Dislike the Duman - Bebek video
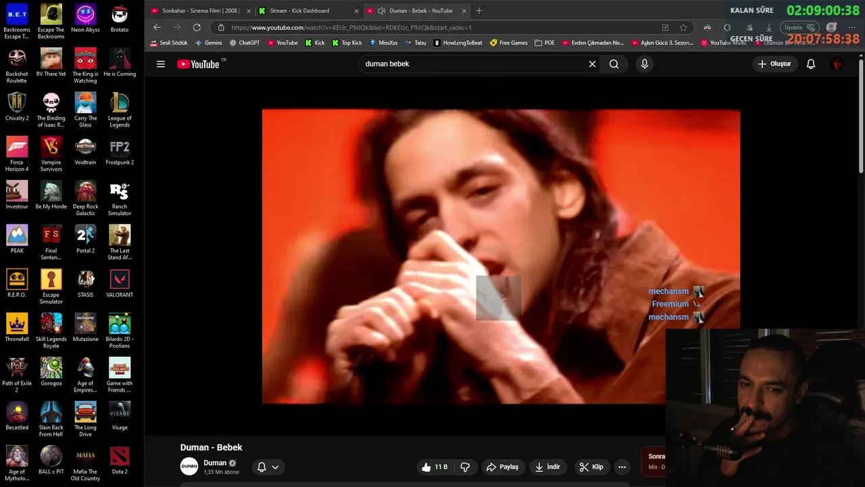This screenshot has width=865, height=487. (465, 467)
